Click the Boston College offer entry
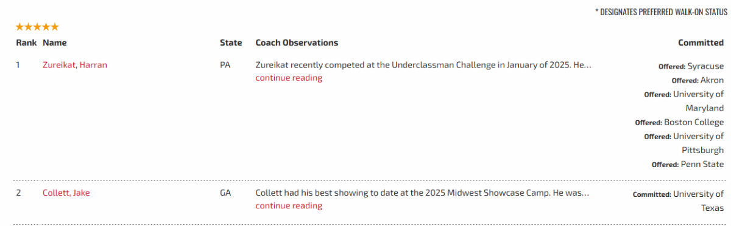The width and height of the screenshot is (731, 226). click(679, 122)
